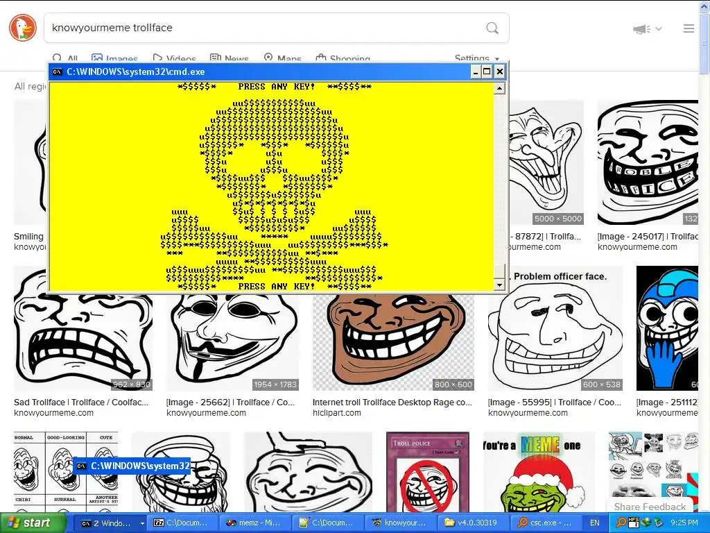Open the Guy Fawkes mask trollface thumbnail

pyautogui.click(x=232, y=341)
